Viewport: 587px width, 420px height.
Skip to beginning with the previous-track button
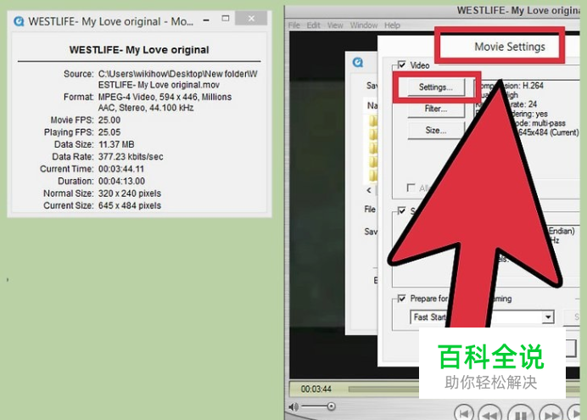coord(464,414)
